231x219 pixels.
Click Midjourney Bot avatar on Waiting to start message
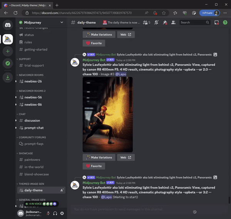click(75, 185)
